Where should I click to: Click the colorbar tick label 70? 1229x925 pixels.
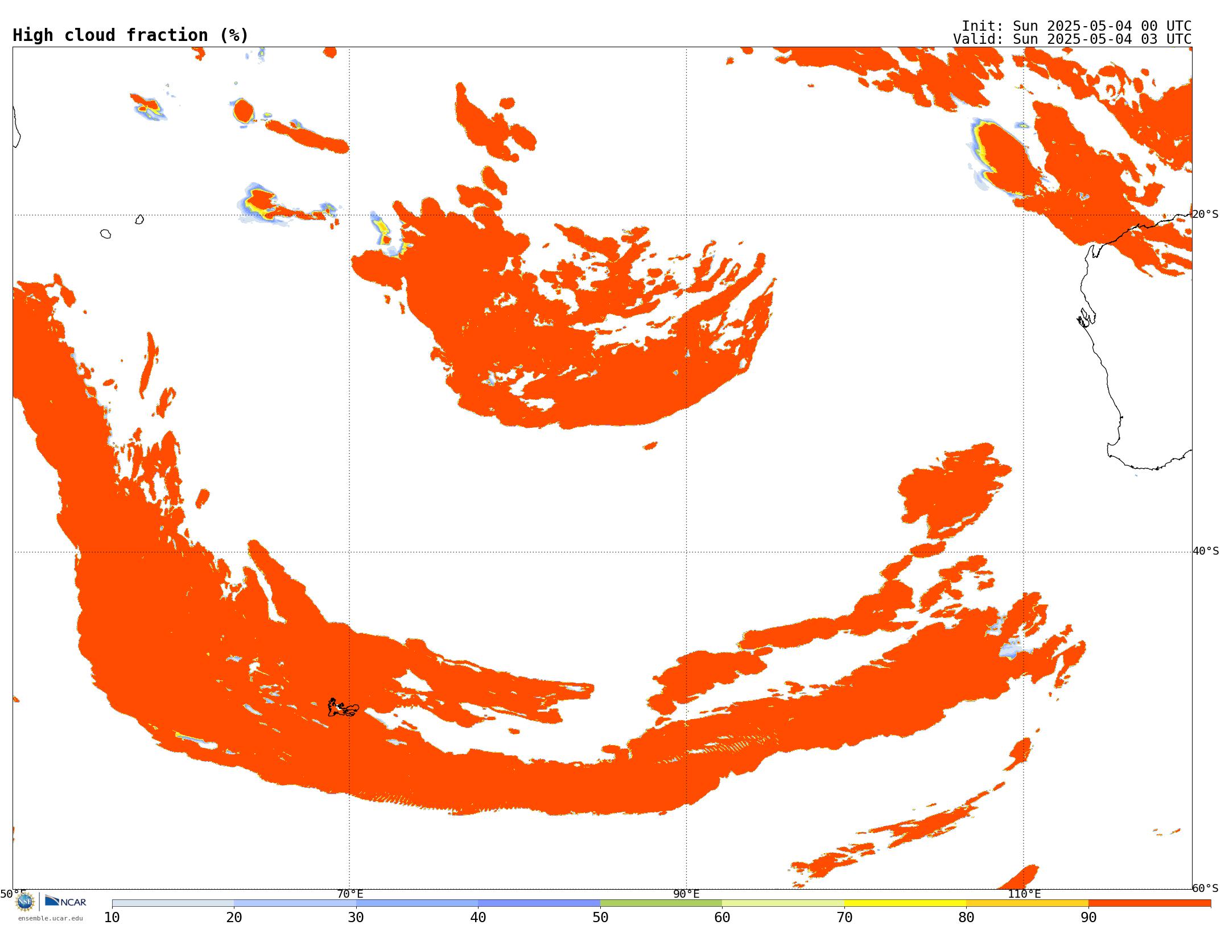844,918
